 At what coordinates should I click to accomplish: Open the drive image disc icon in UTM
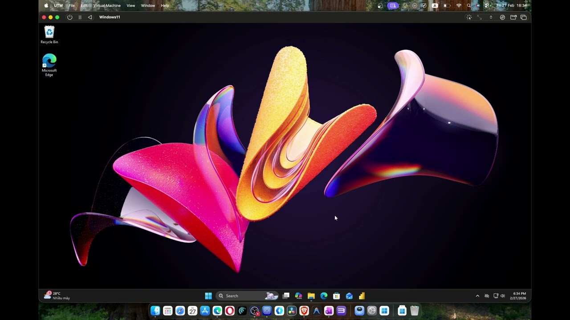click(502, 17)
